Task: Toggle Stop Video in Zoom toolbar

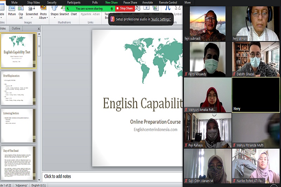Action: (33, 2)
